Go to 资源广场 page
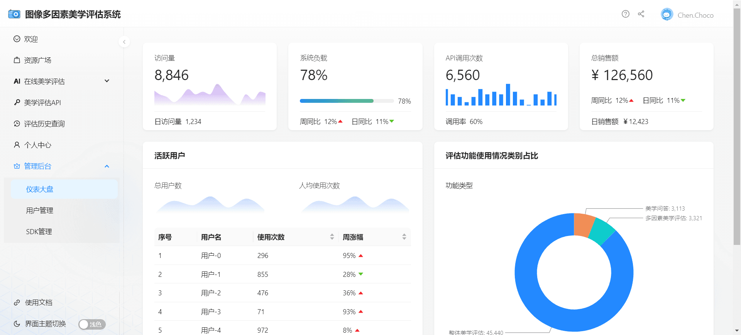The width and height of the screenshot is (741, 335). (x=37, y=60)
